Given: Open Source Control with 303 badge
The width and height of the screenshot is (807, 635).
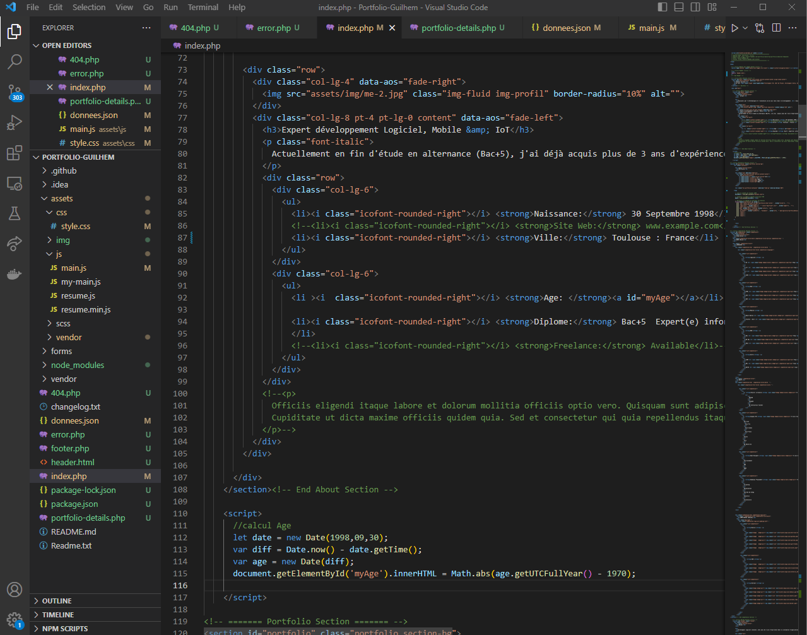Looking at the screenshot, I should pyautogui.click(x=14, y=92).
